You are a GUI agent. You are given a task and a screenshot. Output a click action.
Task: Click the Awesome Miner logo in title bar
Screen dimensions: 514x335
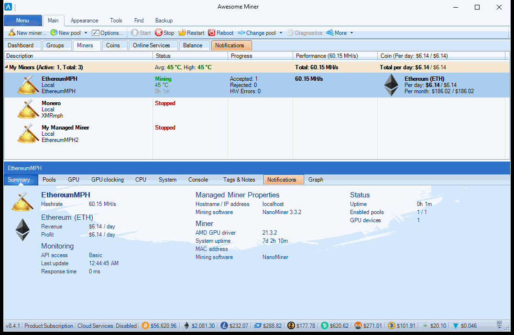point(8,7)
